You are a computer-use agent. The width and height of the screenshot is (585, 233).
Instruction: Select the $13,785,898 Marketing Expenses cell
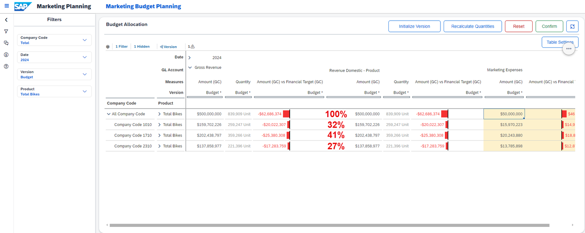[x=504, y=146]
